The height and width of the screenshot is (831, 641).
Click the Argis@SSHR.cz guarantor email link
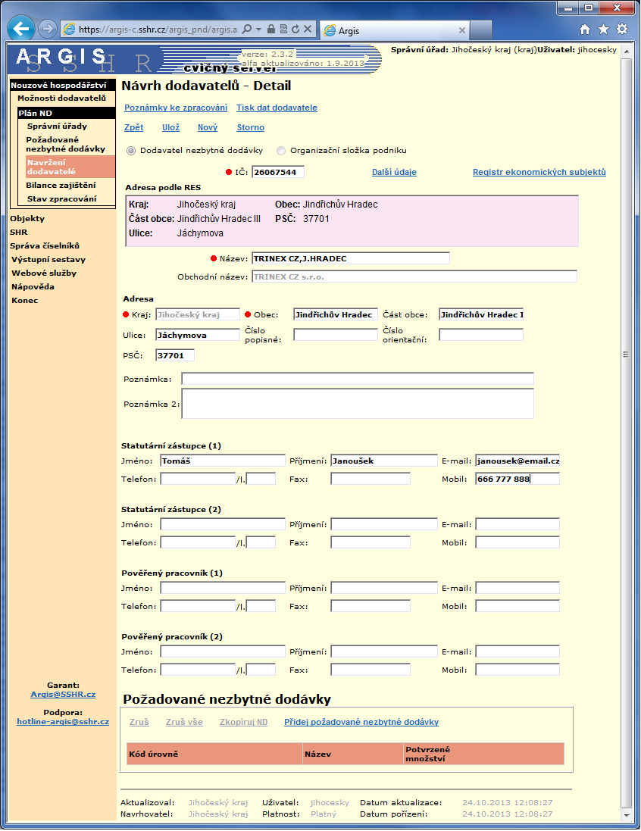point(63,694)
